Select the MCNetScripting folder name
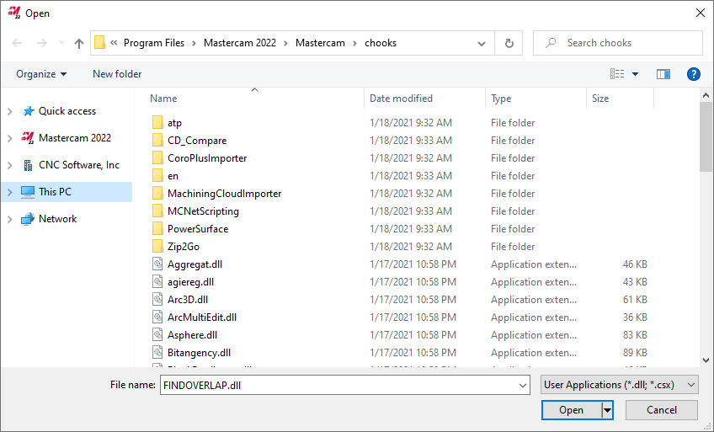 click(x=203, y=211)
